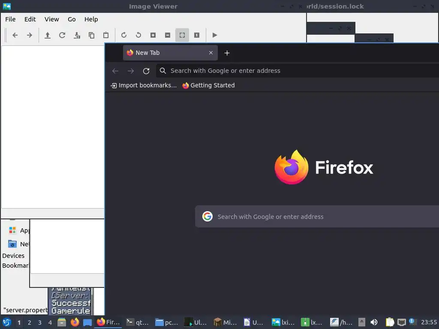Activate the Fir… Firefox taskbar entry
Screen dimensions: 439x329
[108, 322]
